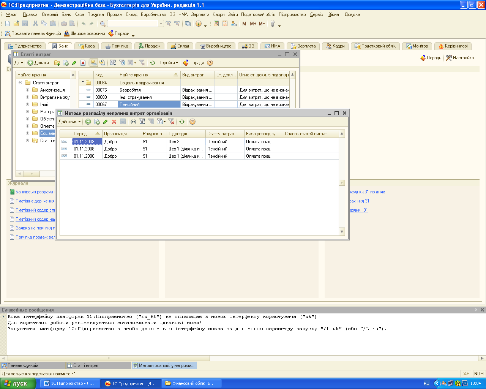Select the Безробіття row in Статті витрат

(184, 90)
